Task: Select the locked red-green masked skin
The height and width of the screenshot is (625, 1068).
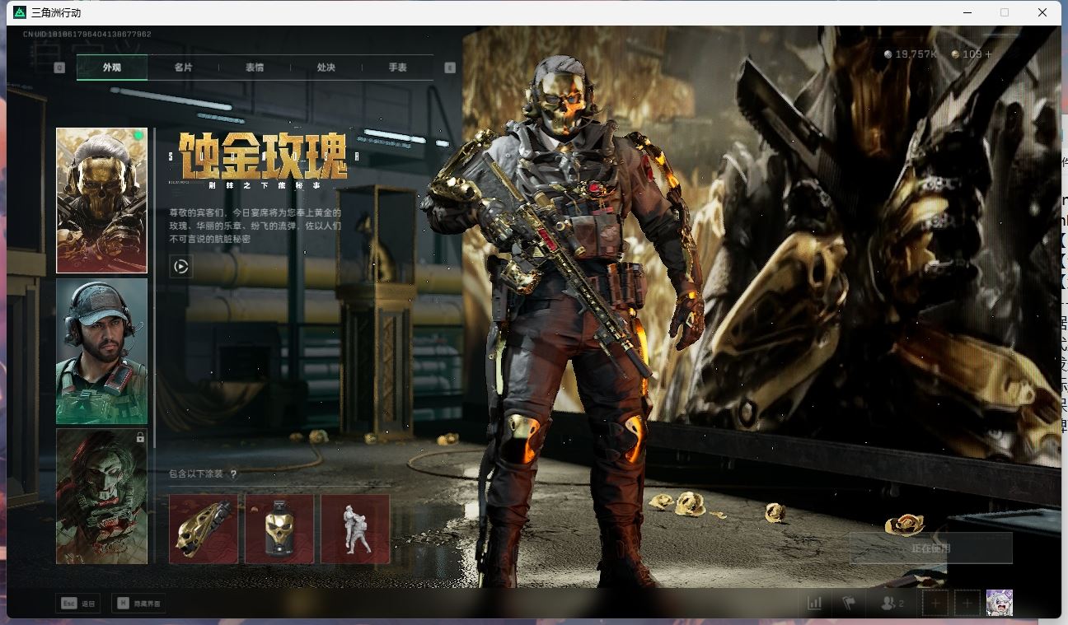Action: point(101,496)
